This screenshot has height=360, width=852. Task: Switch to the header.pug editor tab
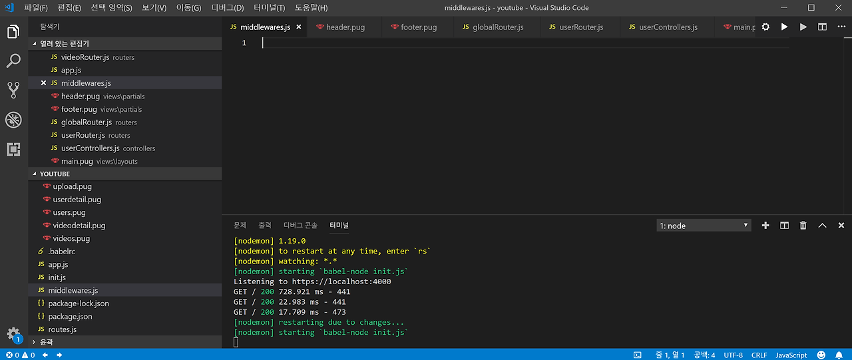point(345,27)
